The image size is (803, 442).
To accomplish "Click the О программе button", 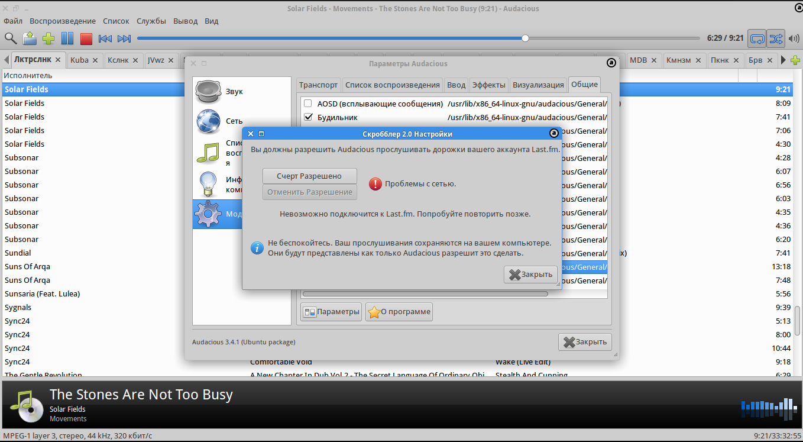I will point(399,312).
